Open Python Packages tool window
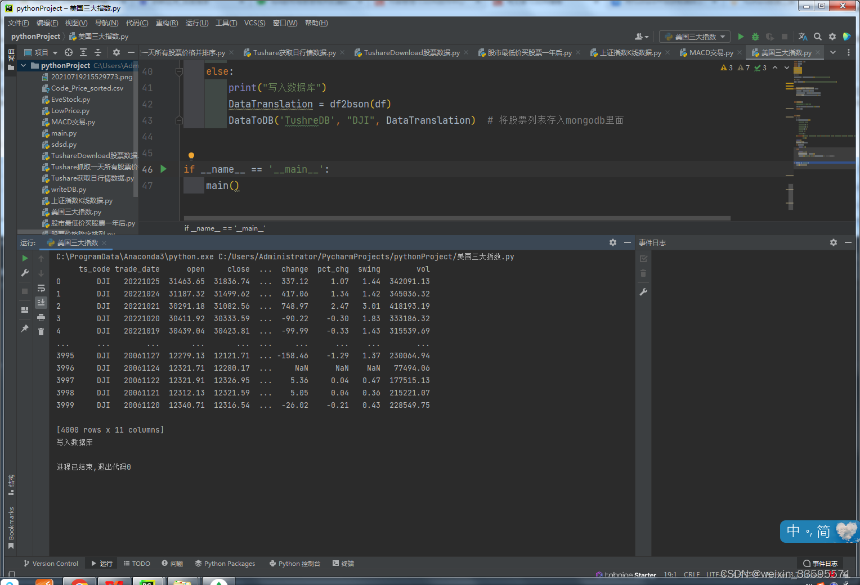Image resolution: width=860 pixels, height=585 pixels. (225, 564)
